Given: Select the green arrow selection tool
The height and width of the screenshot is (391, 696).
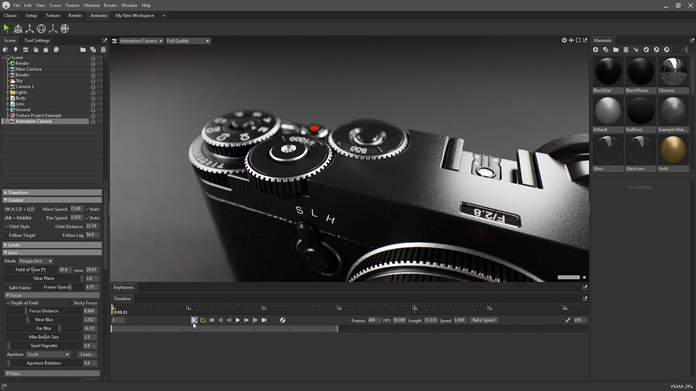Looking at the screenshot, I should pyautogui.click(x=7, y=29).
